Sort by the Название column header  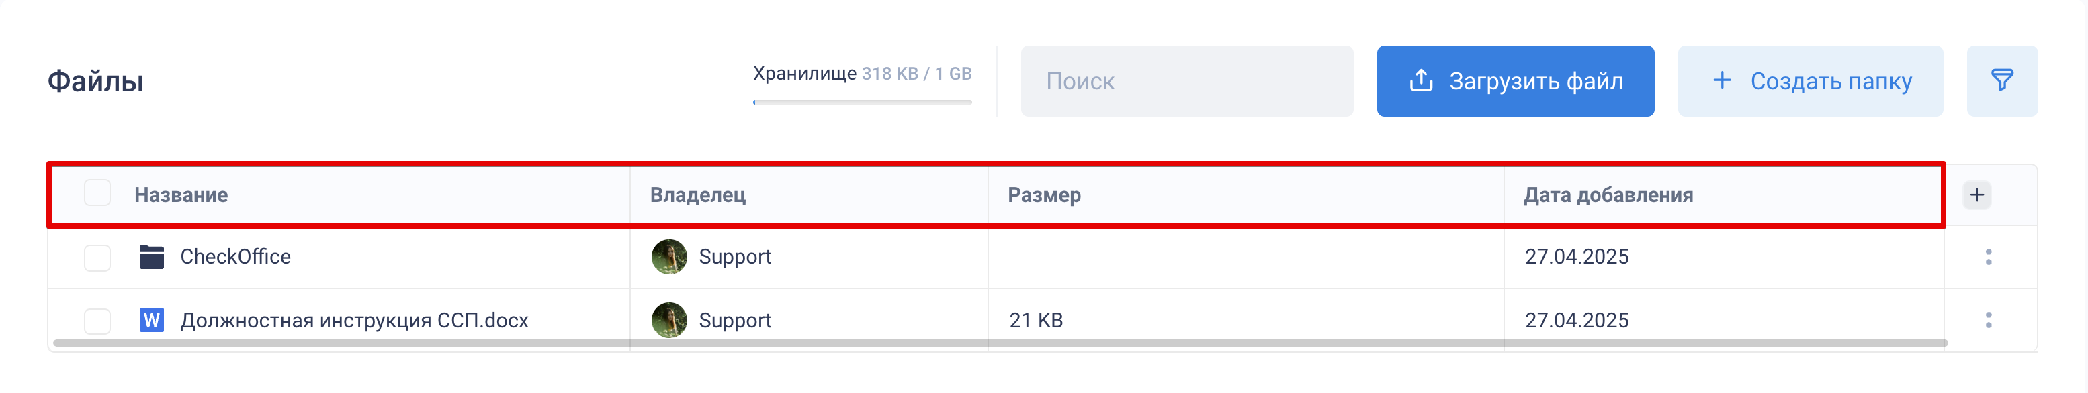pyautogui.click(x=181, y=195)
